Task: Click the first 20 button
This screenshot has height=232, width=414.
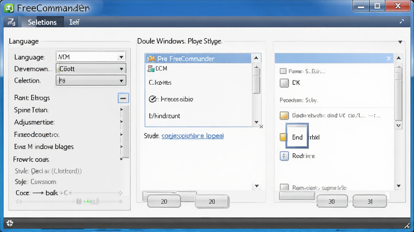Action: [x=164, y=201]
